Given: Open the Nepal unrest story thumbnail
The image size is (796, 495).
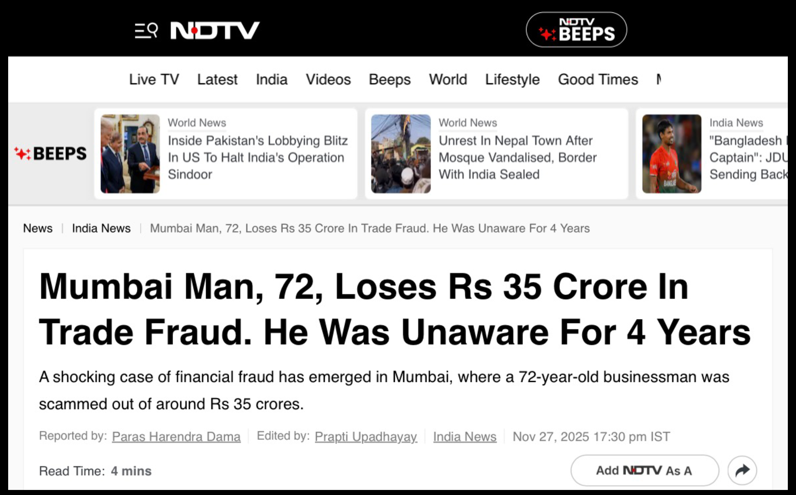Looking at the screenshot, I should pos(401,153).
